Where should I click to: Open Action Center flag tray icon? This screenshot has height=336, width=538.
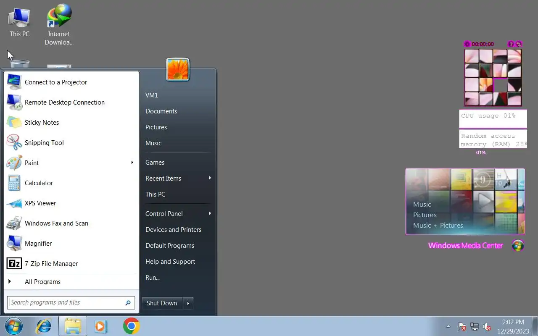(x=462, y=326)
